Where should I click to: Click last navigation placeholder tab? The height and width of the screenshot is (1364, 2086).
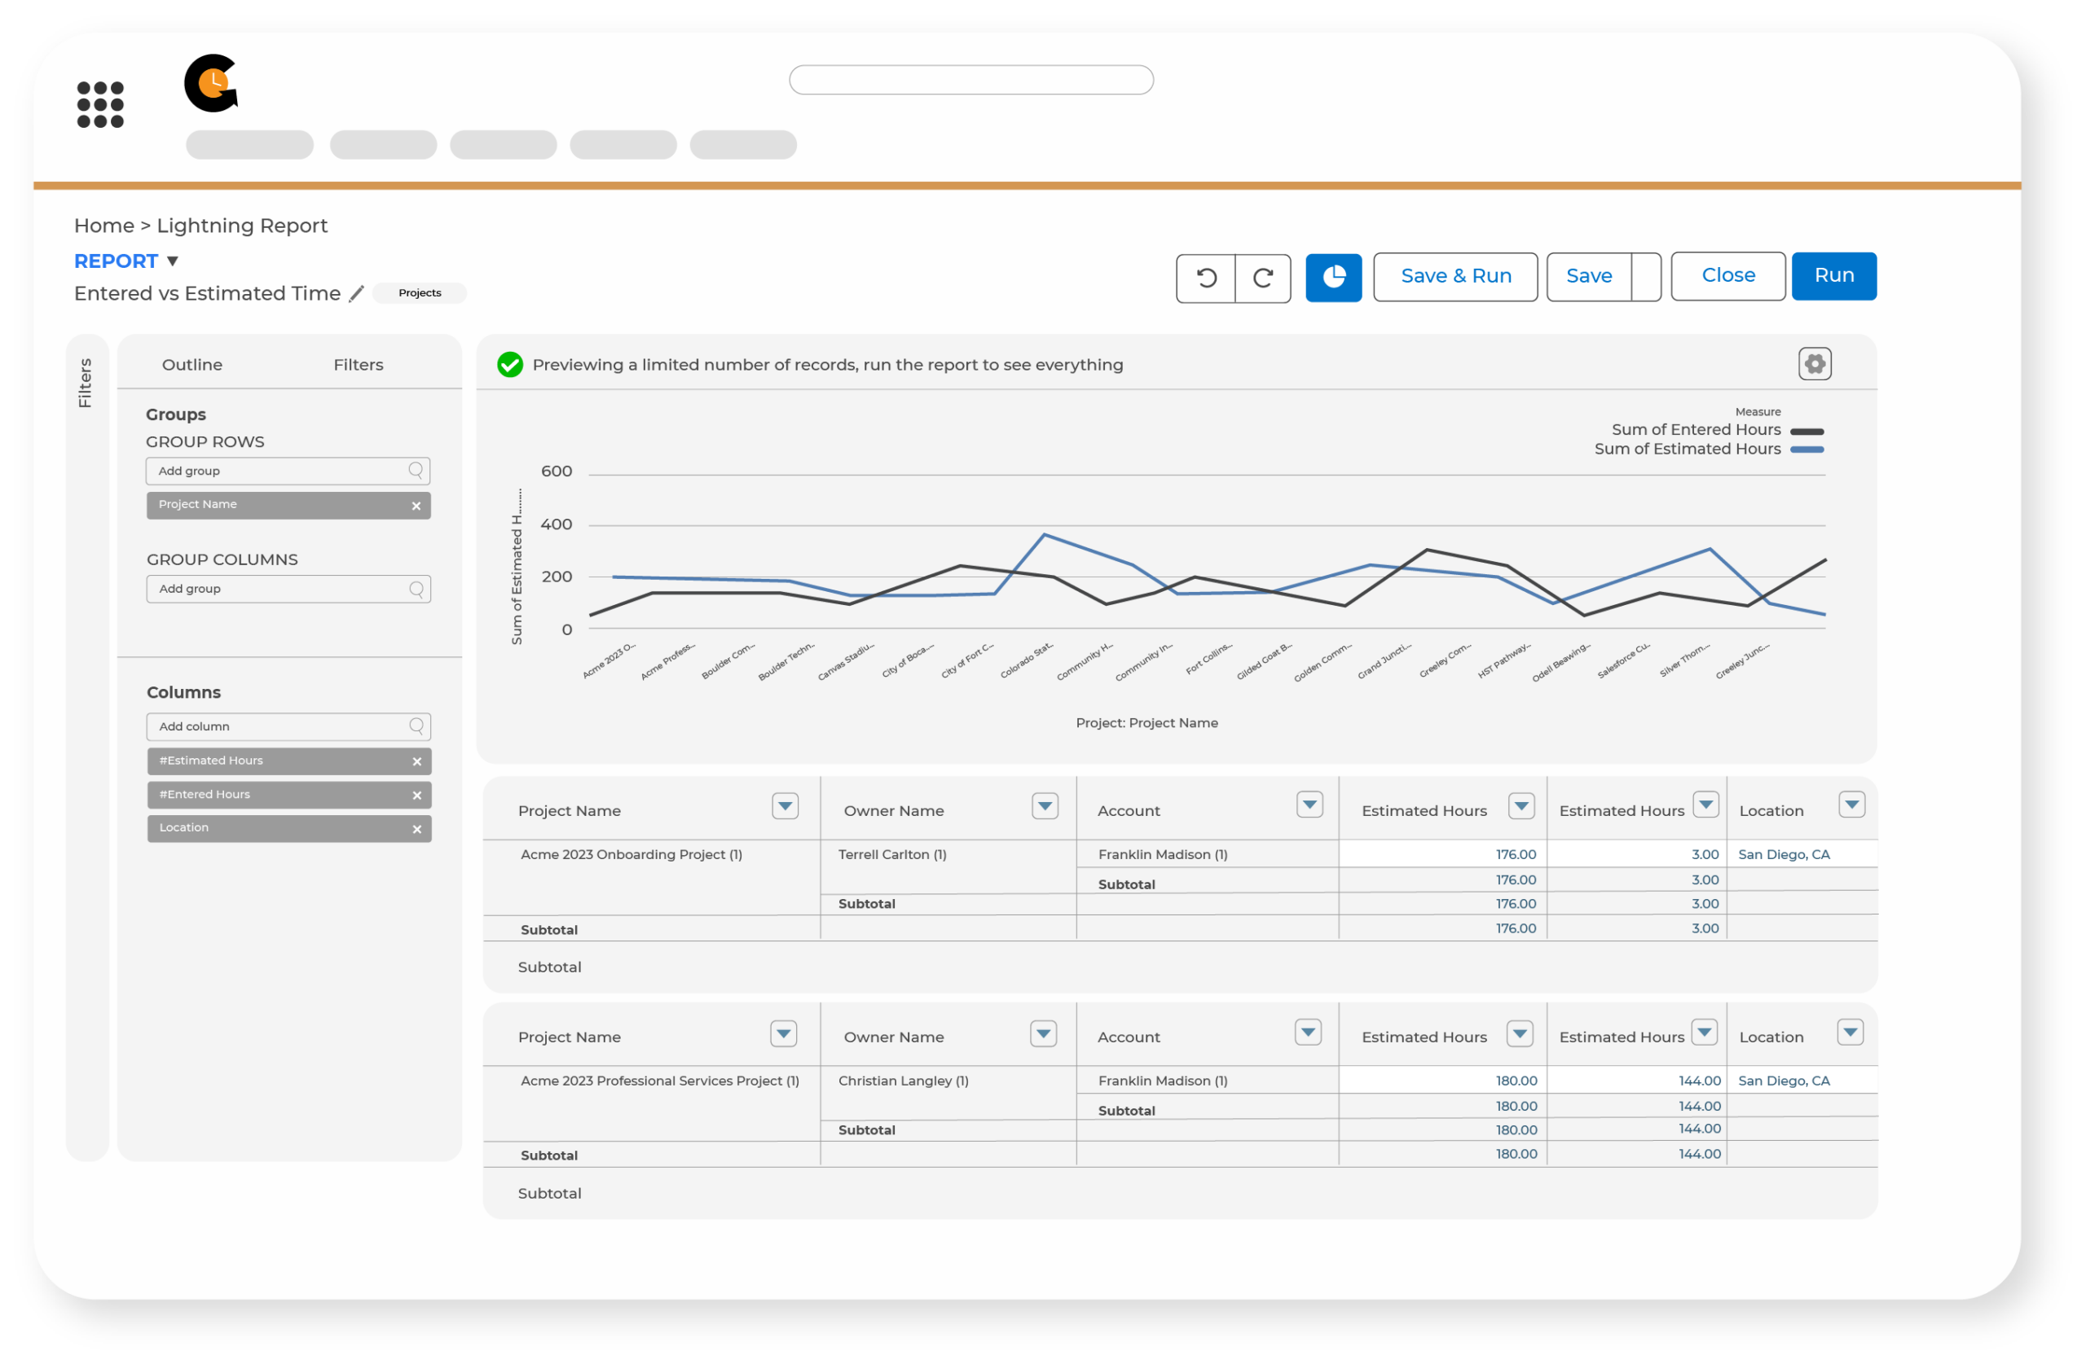[743, 145]
